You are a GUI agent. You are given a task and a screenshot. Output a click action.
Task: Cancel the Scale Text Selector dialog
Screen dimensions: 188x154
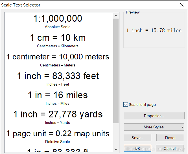pyautogui.click(x=170, y=148)
